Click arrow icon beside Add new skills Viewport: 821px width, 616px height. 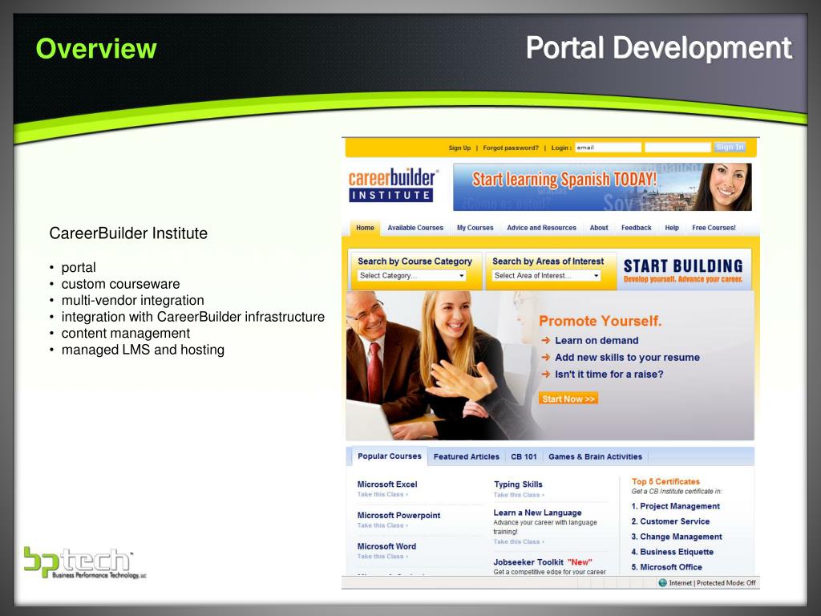pos(545,357)
